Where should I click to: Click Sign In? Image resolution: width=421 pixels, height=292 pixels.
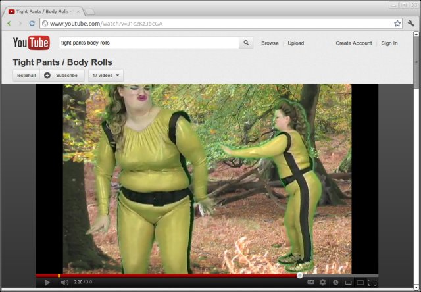tap(389, 43)
